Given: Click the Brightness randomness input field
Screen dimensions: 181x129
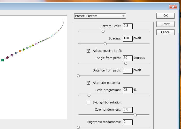Looking at the screenshot, I should [x=128, y=122].
